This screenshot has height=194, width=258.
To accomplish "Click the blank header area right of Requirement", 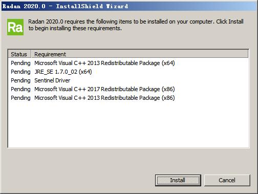I will click(157, 54).
